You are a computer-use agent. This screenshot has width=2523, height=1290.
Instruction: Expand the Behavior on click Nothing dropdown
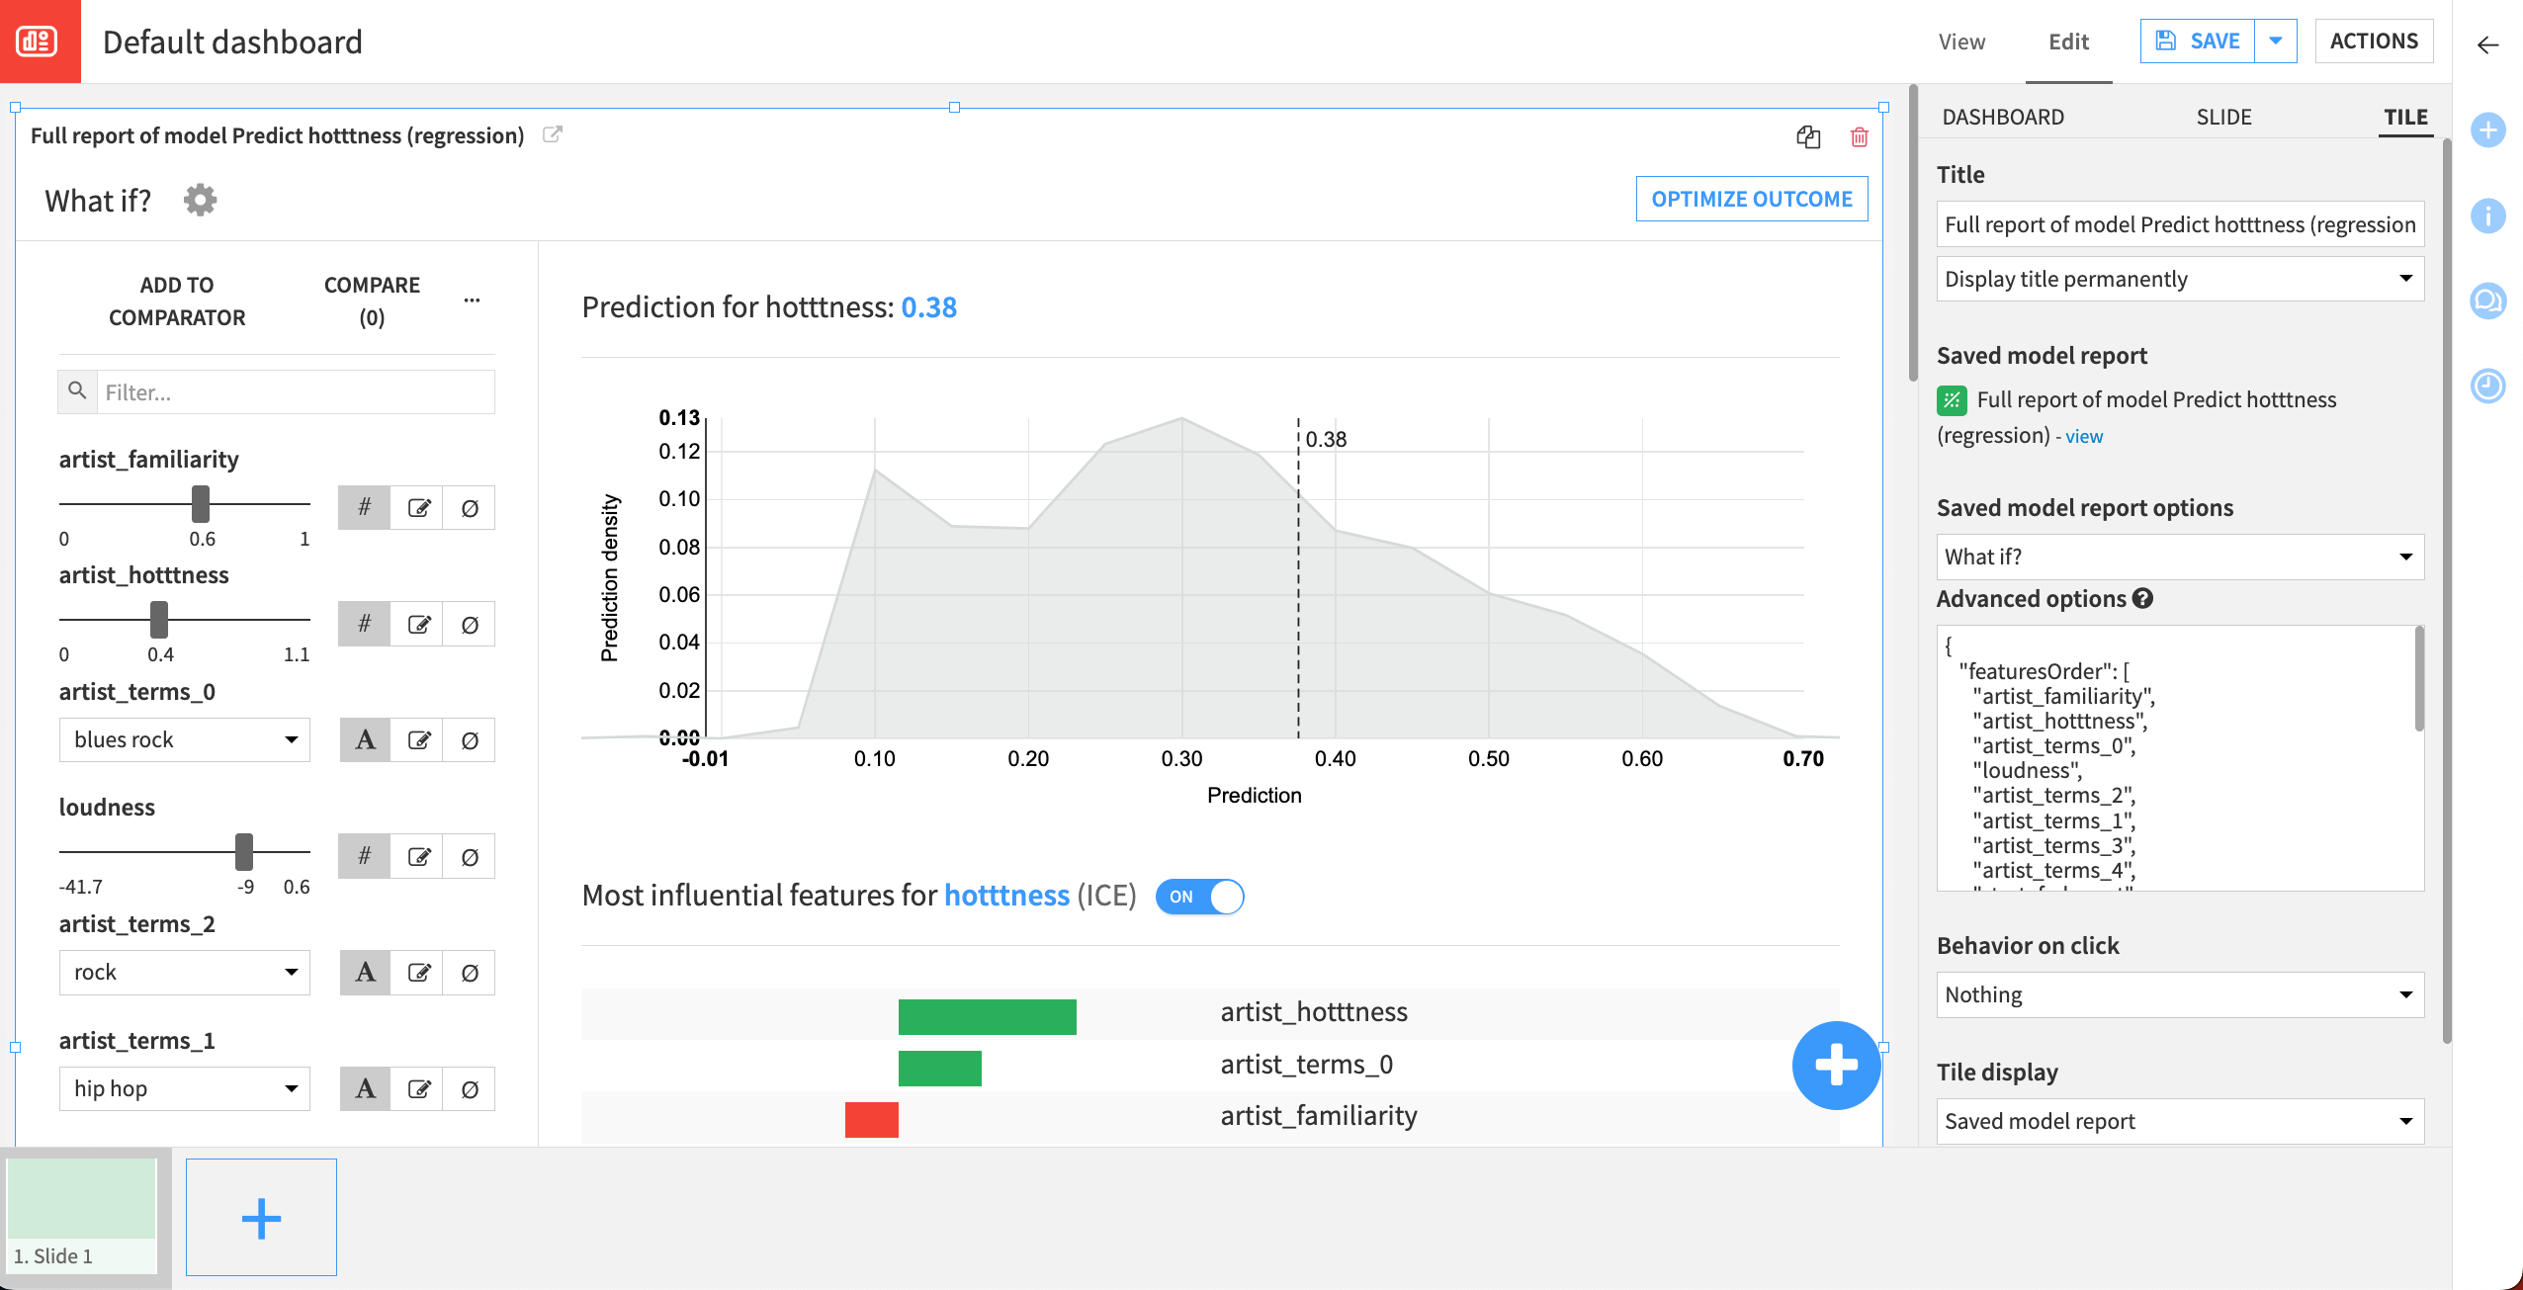(x=2179, y=994)
